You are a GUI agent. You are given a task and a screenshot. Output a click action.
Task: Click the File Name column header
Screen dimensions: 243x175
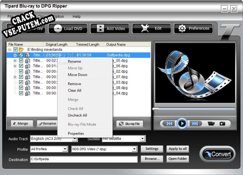pos(25,45)
